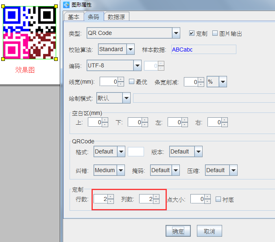Enable the 图片输出 checkbox
Screen dimensions: 275x242
click(215, 33)
